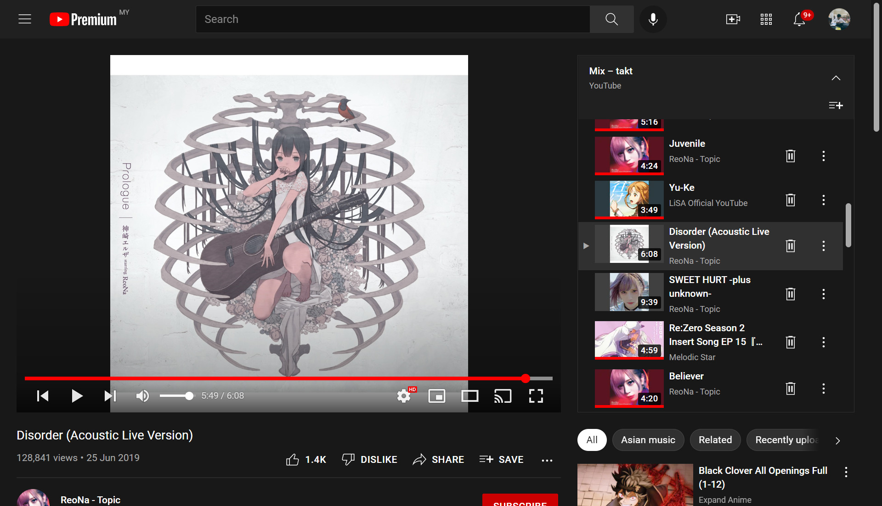This screenshot has height=506, width=882.
Task: Cast video to a TV
Action: [503, 396]
